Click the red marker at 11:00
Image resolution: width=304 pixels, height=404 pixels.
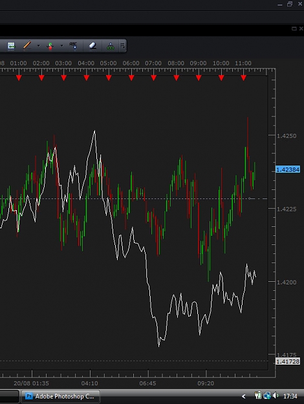click(x=243, y=78)
